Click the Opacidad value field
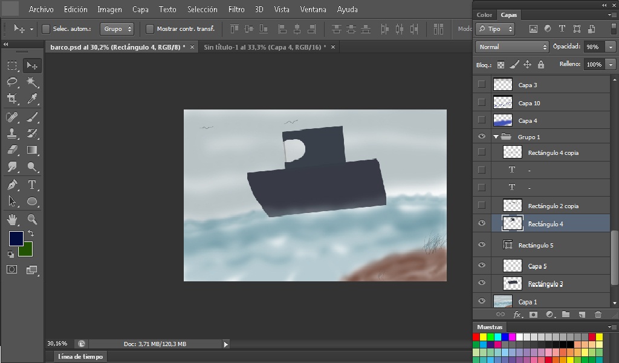The image size is (619, 363). [x=592, y=47]
